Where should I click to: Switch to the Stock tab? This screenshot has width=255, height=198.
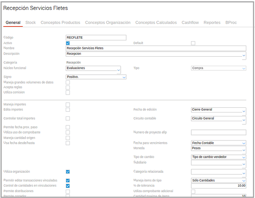tap(30, 23)
